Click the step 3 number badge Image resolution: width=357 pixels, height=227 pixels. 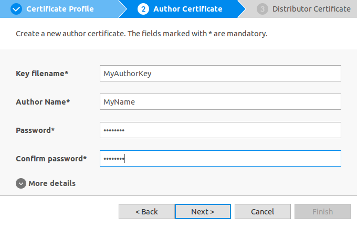point(262,9)
